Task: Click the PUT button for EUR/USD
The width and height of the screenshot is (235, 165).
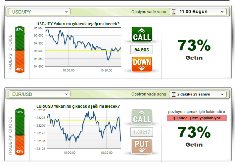Action: coord(142,146)
